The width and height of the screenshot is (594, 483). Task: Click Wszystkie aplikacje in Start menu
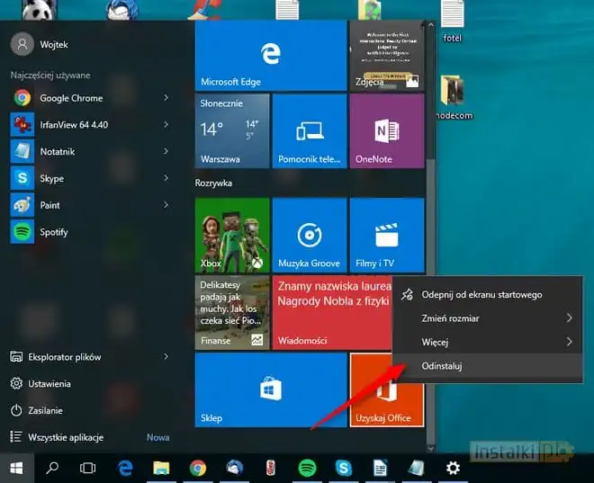65,437
